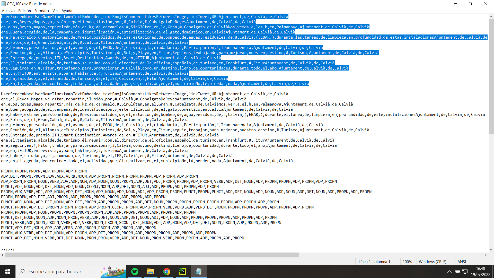494x278 pixels.
Task: Open File Explorer from the taskbar
Action: click(151, 272)
